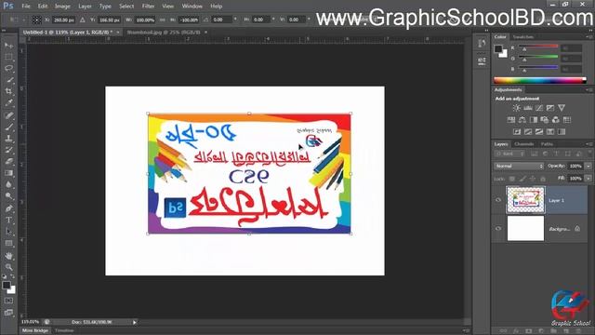Toggle relative positioning triangle in options bar
The width and height of the screenshot is (595, 335).
point(83,20)
